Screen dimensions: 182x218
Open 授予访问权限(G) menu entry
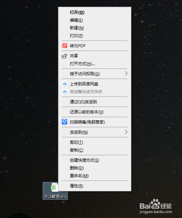tap(95, 74)
